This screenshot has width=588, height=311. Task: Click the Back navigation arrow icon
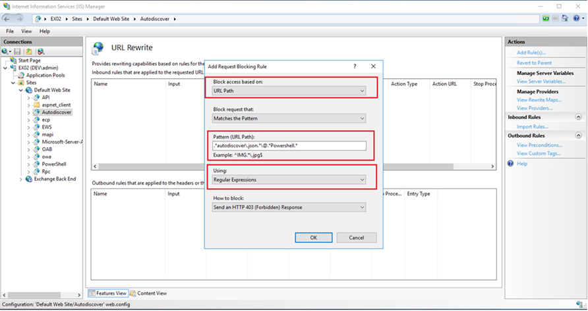(8, 19)
